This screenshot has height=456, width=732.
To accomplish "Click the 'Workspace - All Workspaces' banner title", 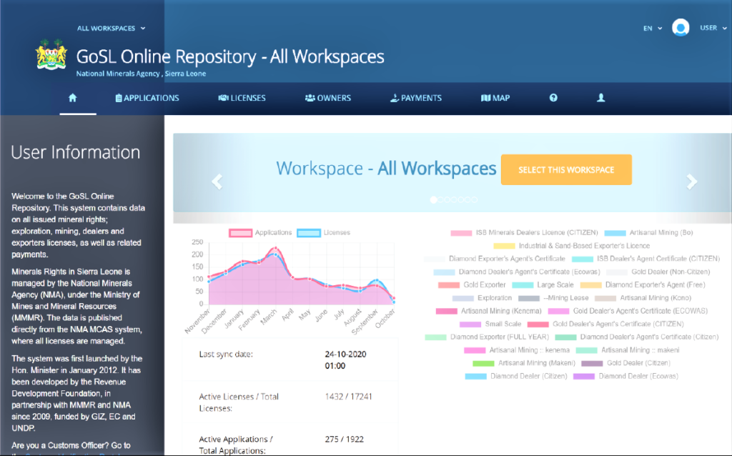I will click(x=386, y=169).
